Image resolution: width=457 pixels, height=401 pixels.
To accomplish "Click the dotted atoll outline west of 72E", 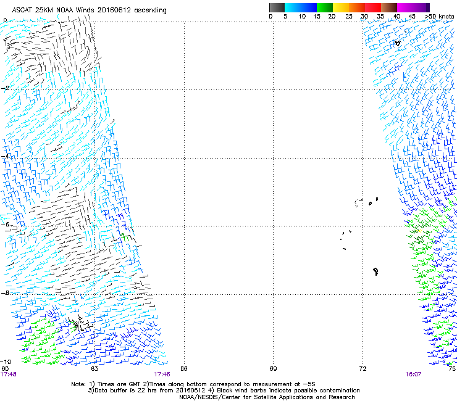I will (358, 203).
